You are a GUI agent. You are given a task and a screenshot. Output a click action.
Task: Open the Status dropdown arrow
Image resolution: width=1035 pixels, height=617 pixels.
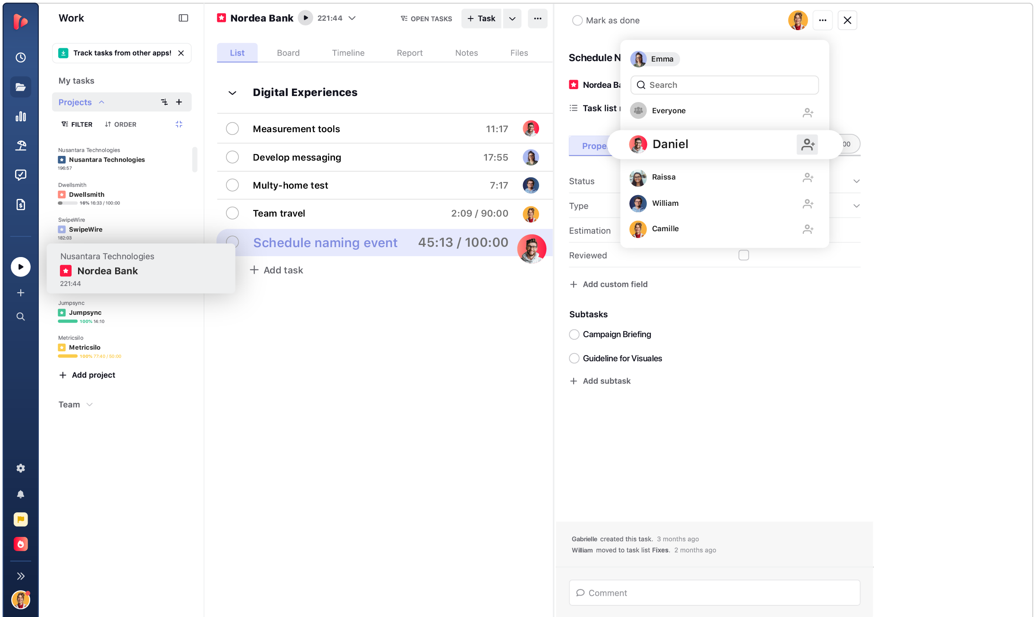click(x=856, y=181)
